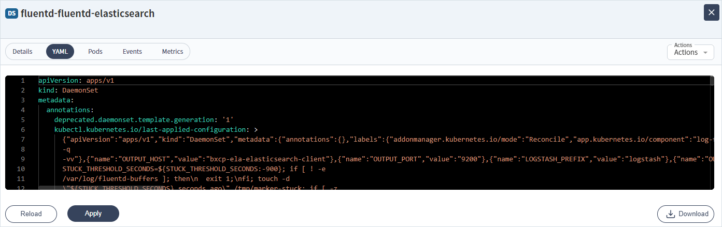This screenshot has height=227, width=722.
Task: Click the 'kind: DaemonSet' line
Action: click(x=68, y=90)
